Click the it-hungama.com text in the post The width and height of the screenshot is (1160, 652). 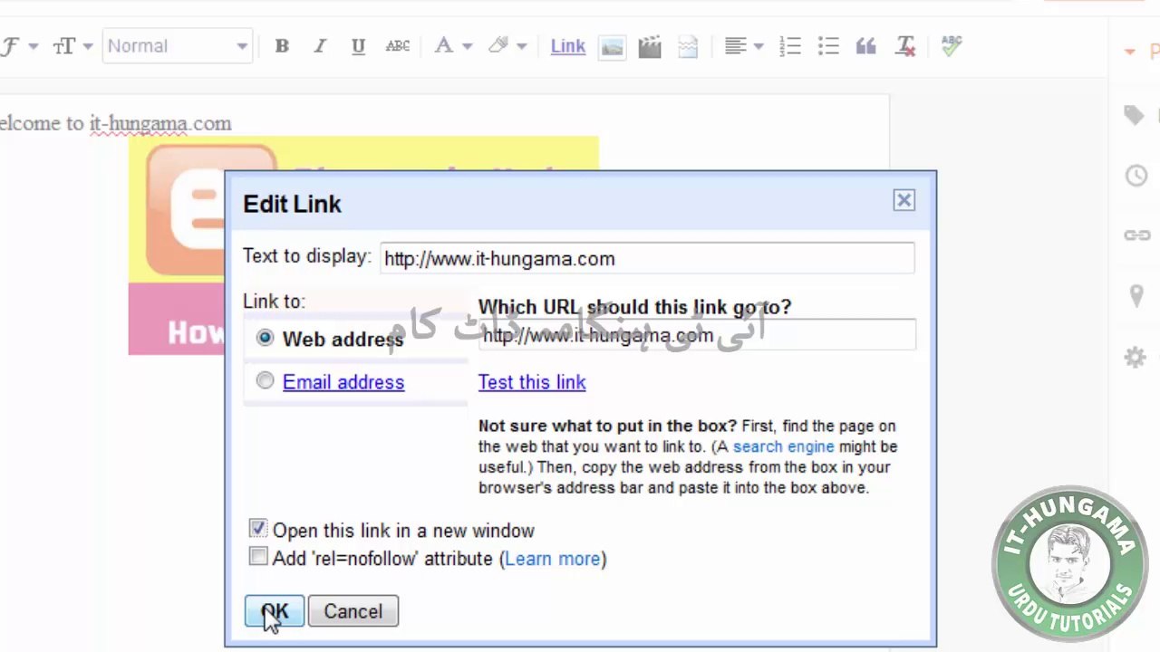[x=160, y=123]
